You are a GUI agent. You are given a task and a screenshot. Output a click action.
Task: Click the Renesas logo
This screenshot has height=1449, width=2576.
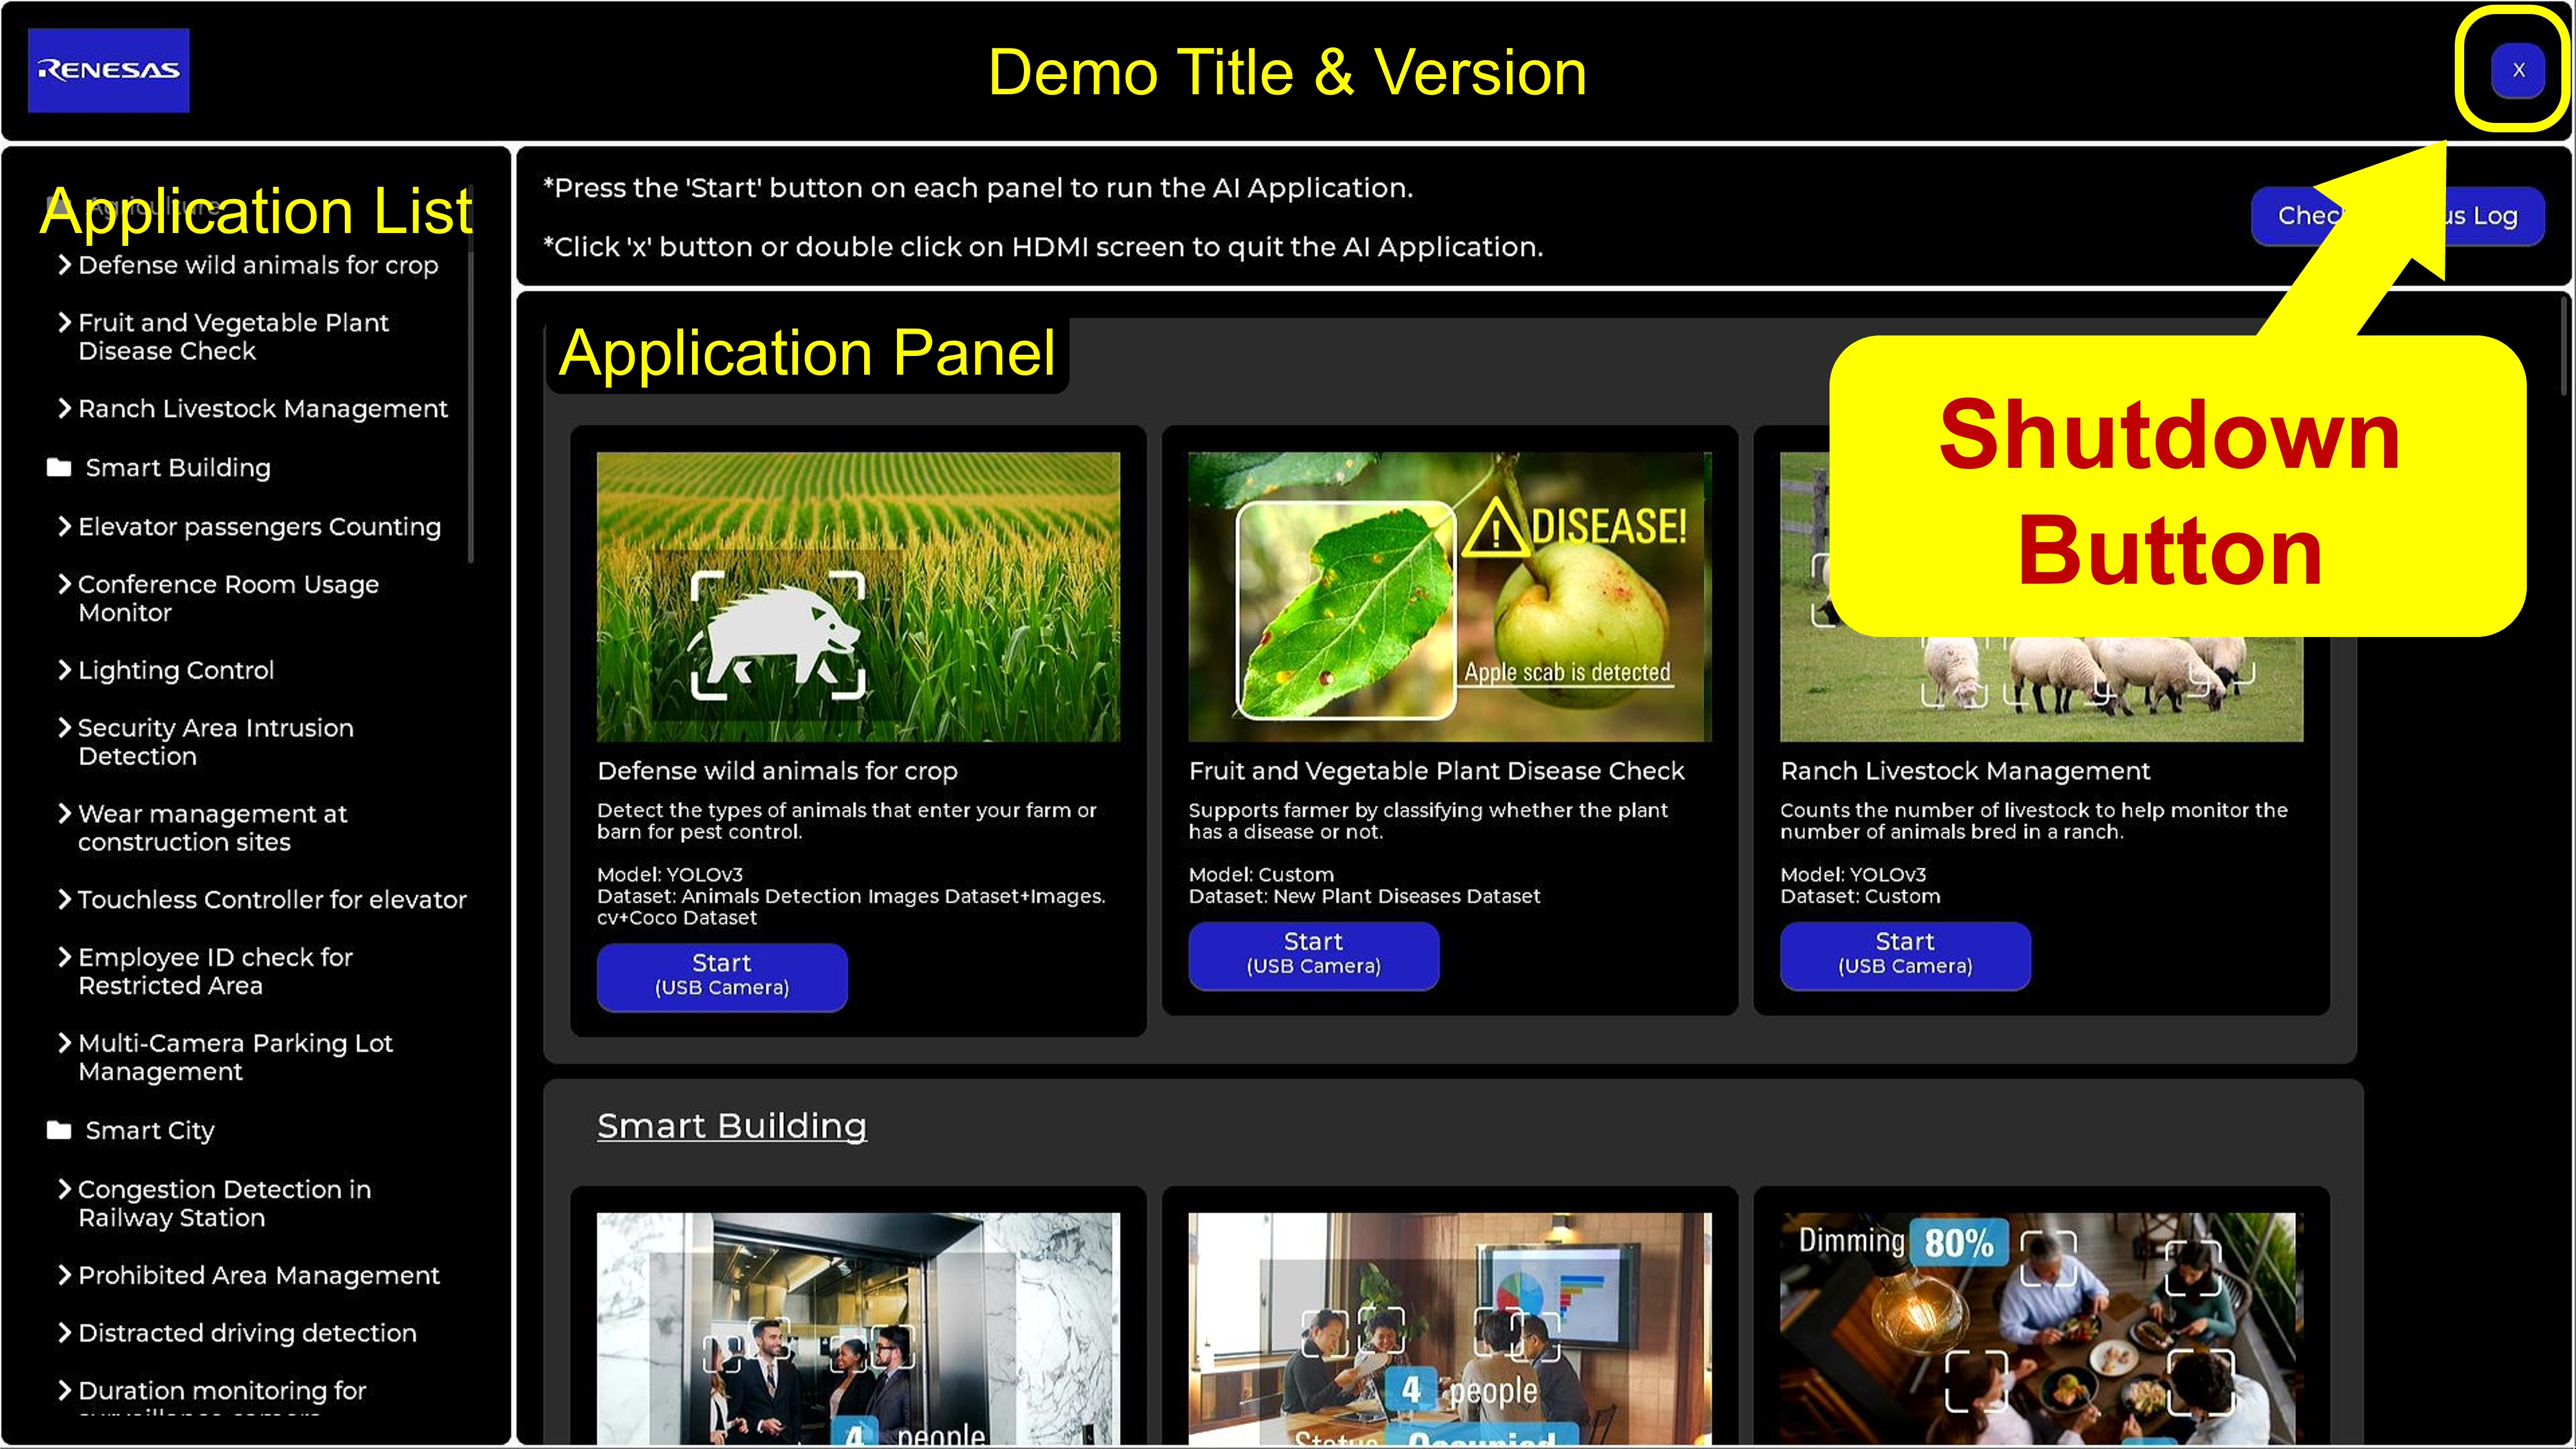coord(108,70)
